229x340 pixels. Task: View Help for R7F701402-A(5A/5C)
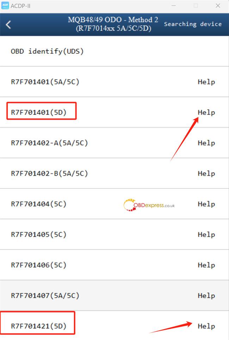click(x=206, y=143)
